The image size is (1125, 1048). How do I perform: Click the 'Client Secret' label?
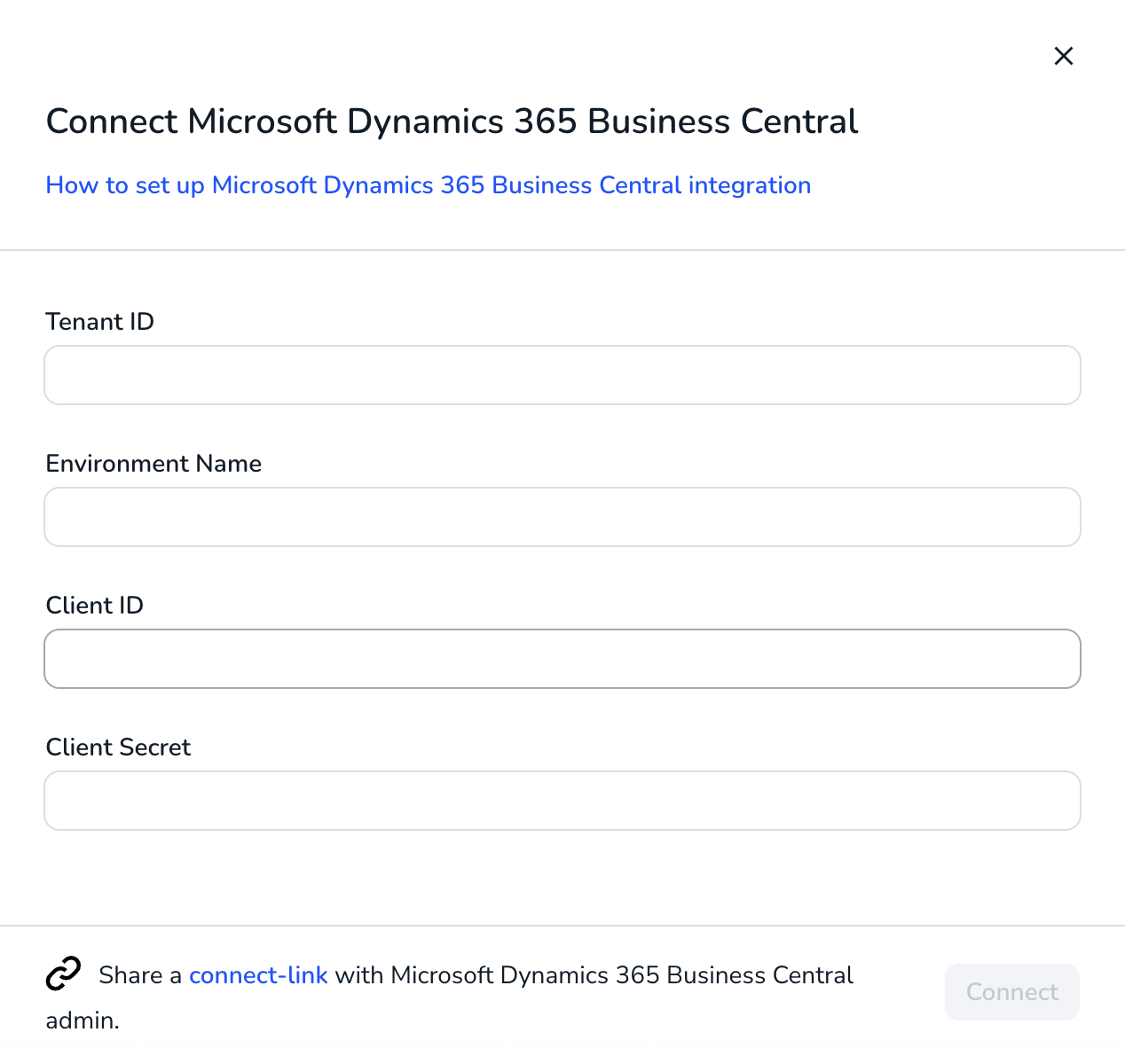(x=118, y=747)
